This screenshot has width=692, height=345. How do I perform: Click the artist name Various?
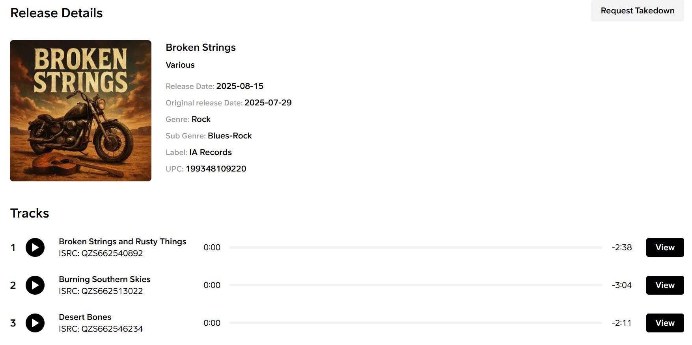(x=180, y=65)
